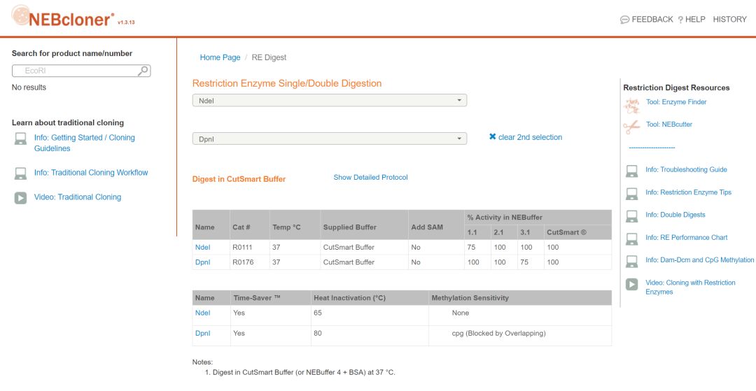Screen dimensions: 756x391
Task: Open Video: Traditional Cloning link
Action: [77, 197]
